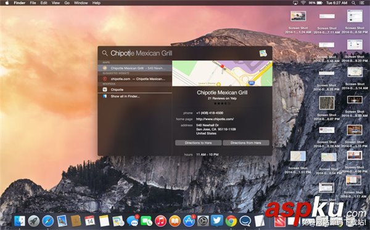Image resolution: width=370 pixels, height=230 pixels.
Task: Click hours 11 AM - 10 PM
Action: tap(207, 154)
